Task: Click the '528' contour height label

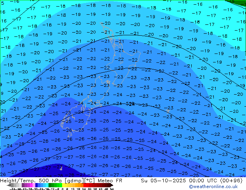Action: click(x=130, y=104)
